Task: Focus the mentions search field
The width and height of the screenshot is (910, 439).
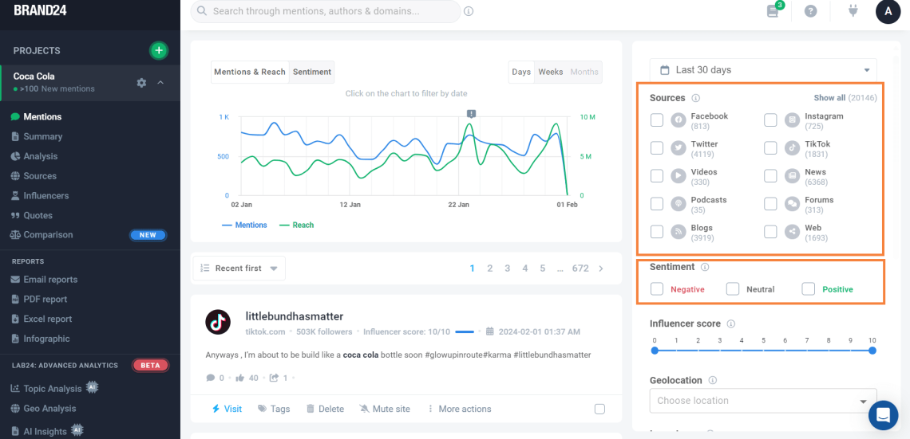Action: coord(325,11)
